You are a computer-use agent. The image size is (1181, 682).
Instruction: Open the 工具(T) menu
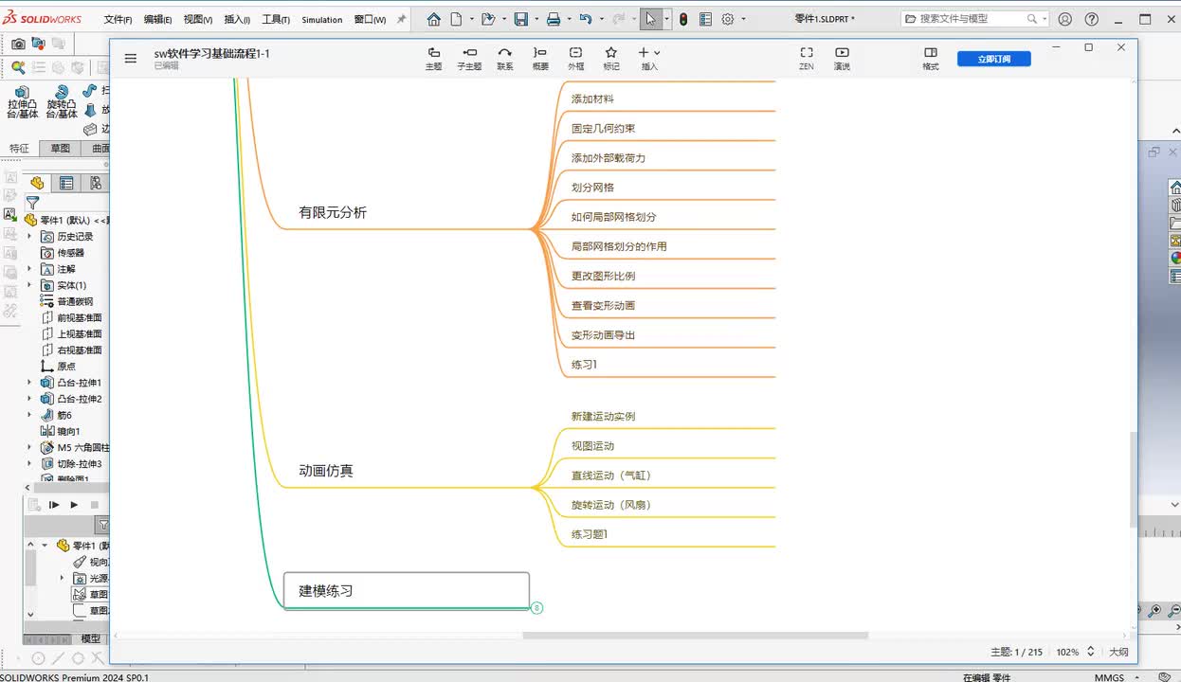[x=276, y=19]
